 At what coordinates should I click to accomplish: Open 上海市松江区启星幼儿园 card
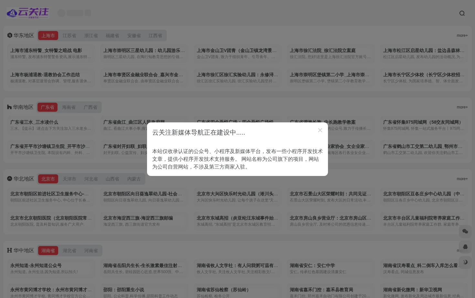424,54
